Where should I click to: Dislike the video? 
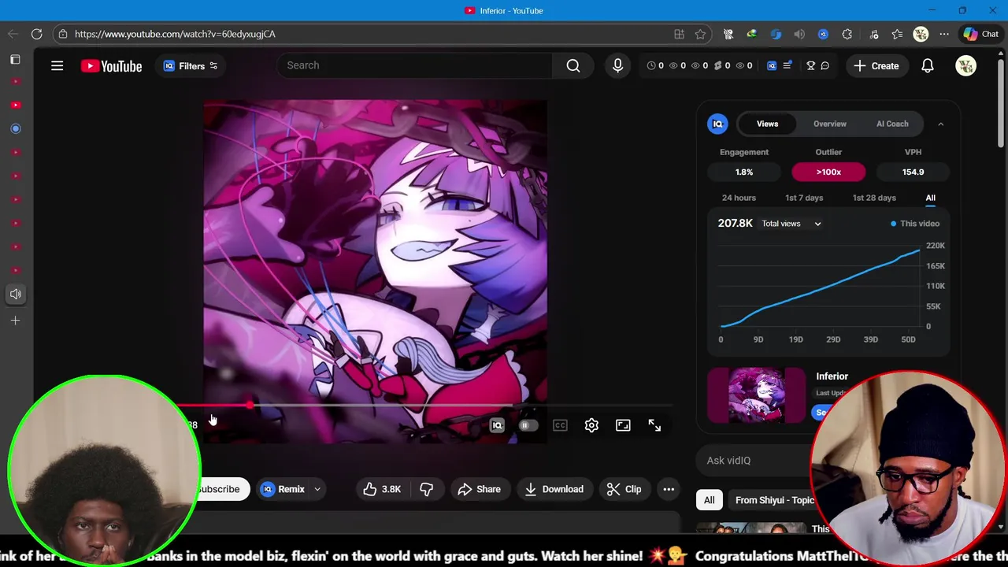pos(426,489)
